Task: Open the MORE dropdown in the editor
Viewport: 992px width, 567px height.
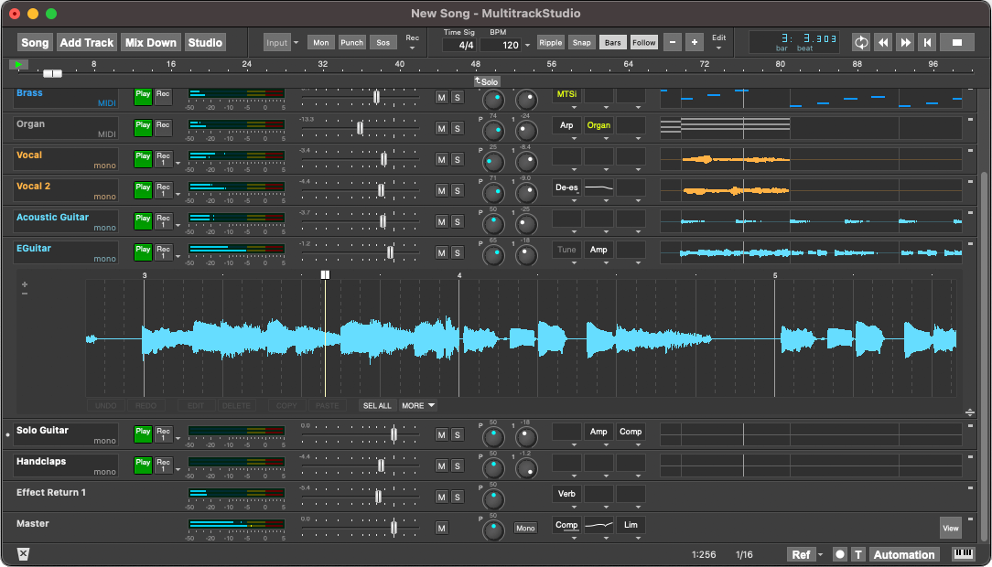Action: 418,405
